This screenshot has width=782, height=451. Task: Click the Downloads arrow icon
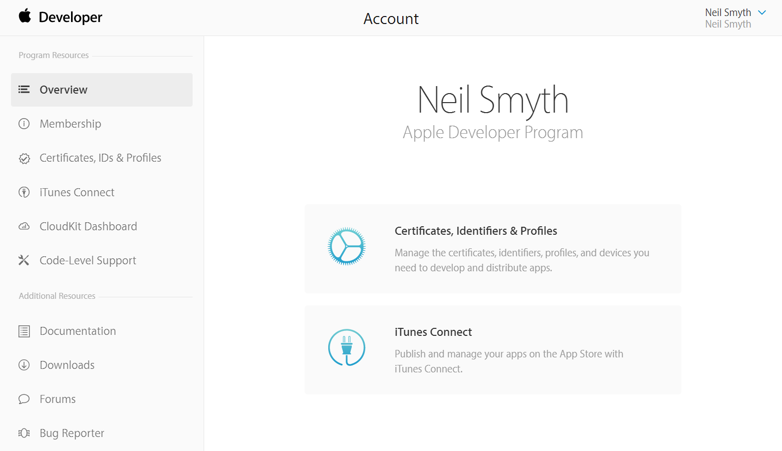24,365
